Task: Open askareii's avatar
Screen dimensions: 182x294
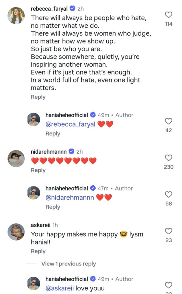Action: (16, 232)
